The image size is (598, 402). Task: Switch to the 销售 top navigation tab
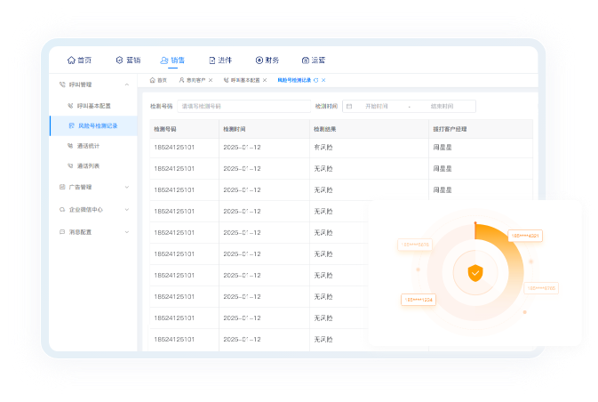172,60
